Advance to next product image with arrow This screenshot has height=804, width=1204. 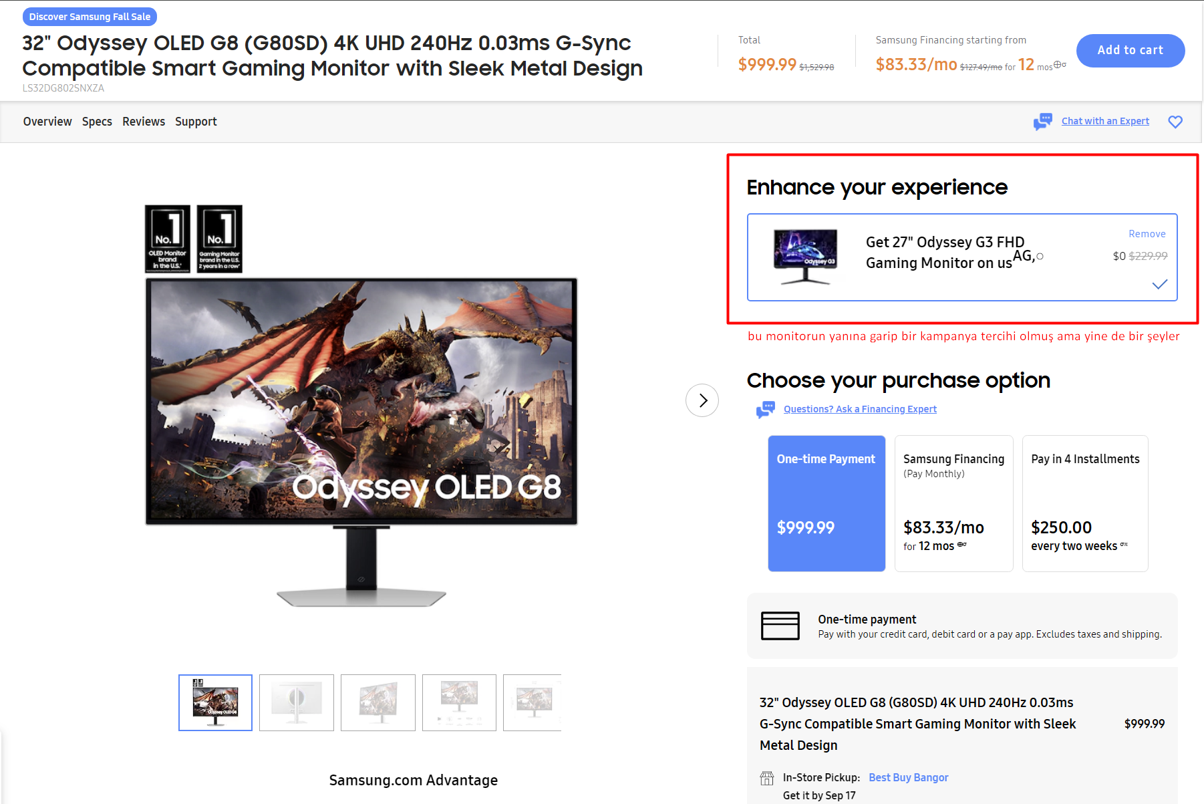pyautogui.click(x=702, y=400)
